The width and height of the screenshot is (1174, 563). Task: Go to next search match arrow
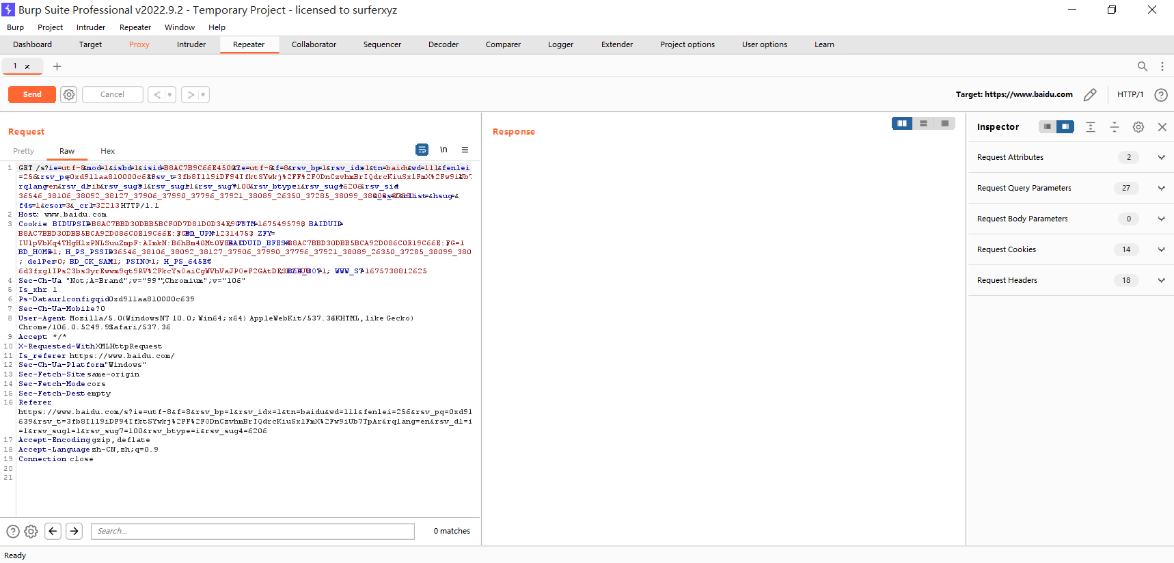(74, 531)
